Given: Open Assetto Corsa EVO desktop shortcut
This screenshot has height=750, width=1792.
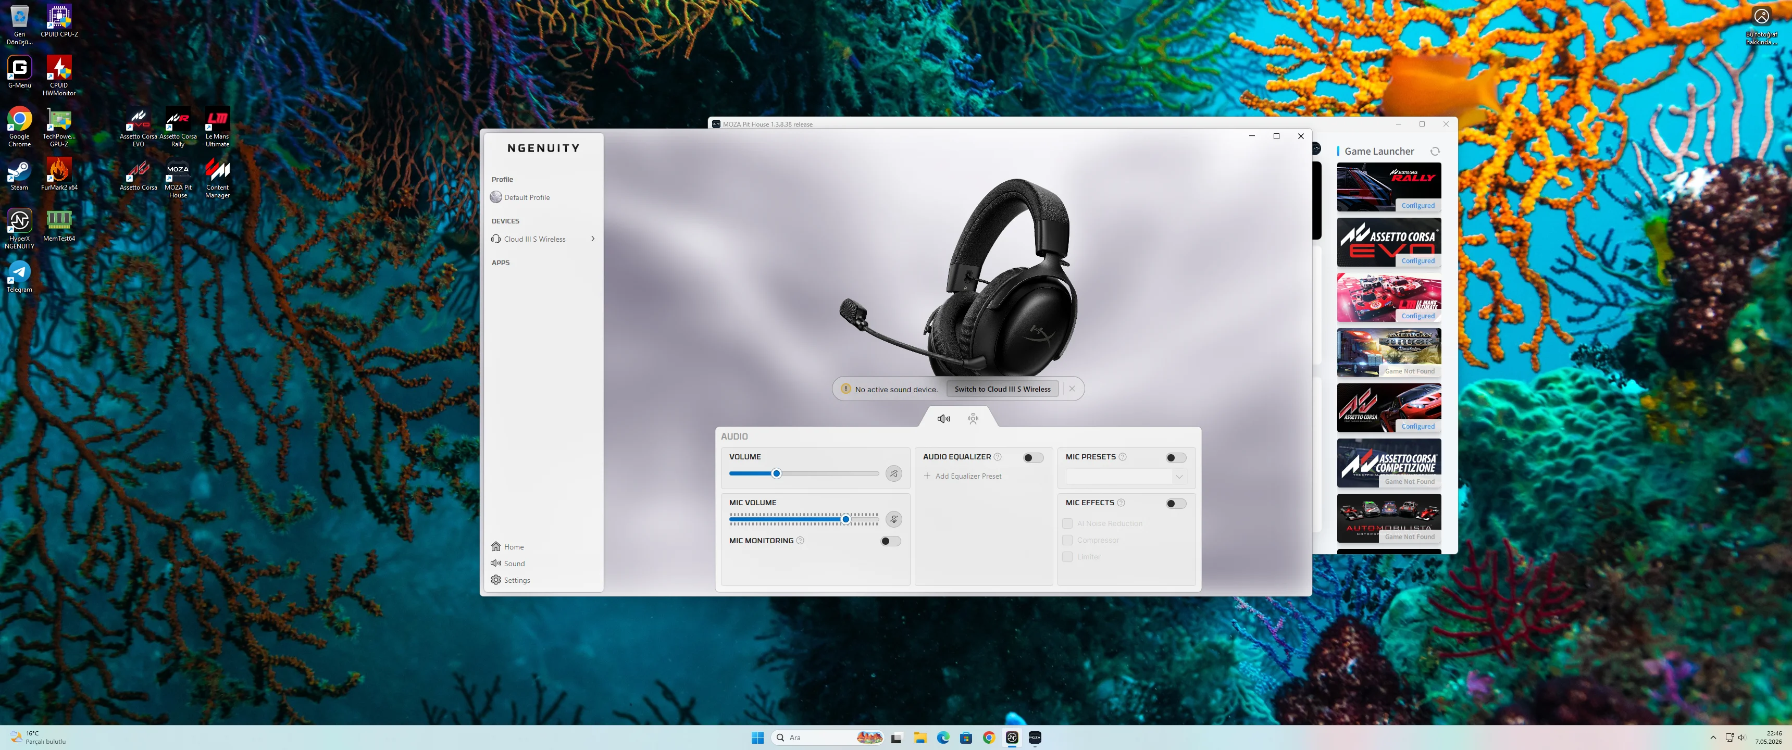Looking at the screenshot, I should pos(139,127).
